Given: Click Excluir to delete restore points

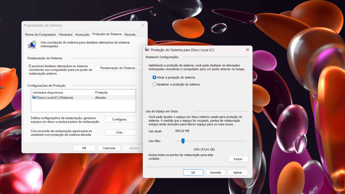Looking at the screenshot, I should tap(238, 159).
